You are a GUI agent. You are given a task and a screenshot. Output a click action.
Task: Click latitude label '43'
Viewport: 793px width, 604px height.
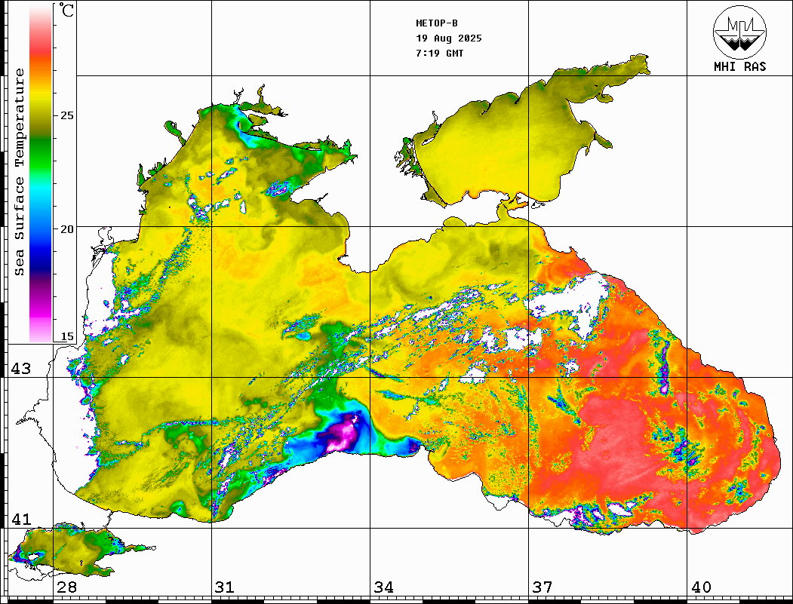(x=21, y=369)
